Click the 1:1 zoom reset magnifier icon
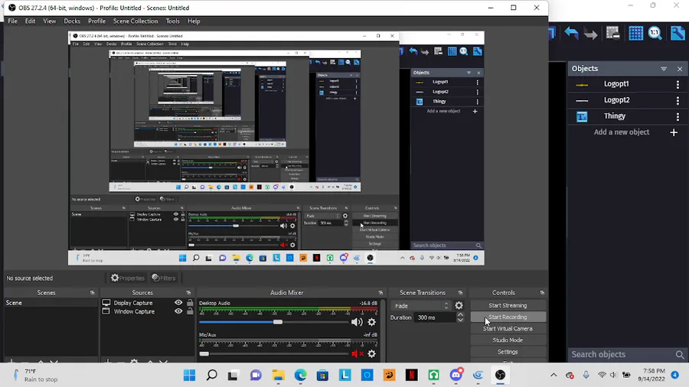689x387 pixels. (655, 33)
